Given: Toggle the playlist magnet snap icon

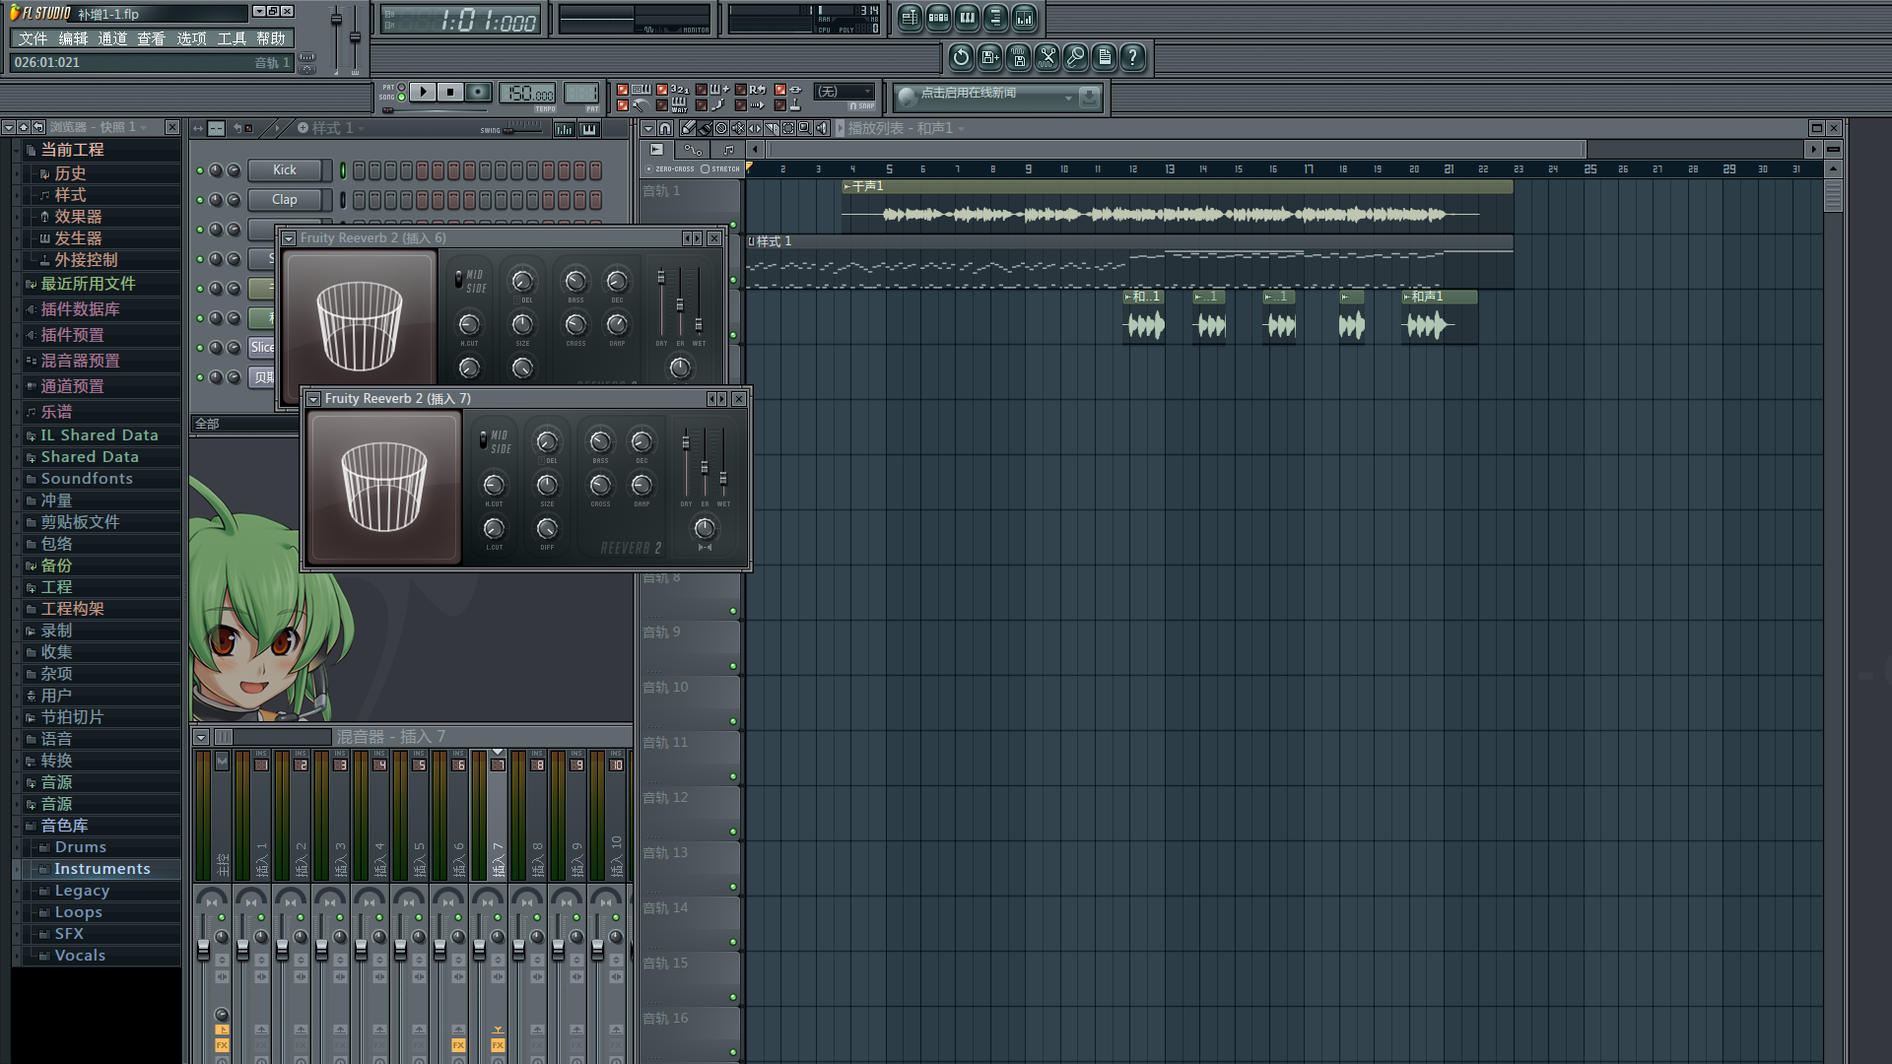Looking at the screenshot, I should (x=665, y=128).
